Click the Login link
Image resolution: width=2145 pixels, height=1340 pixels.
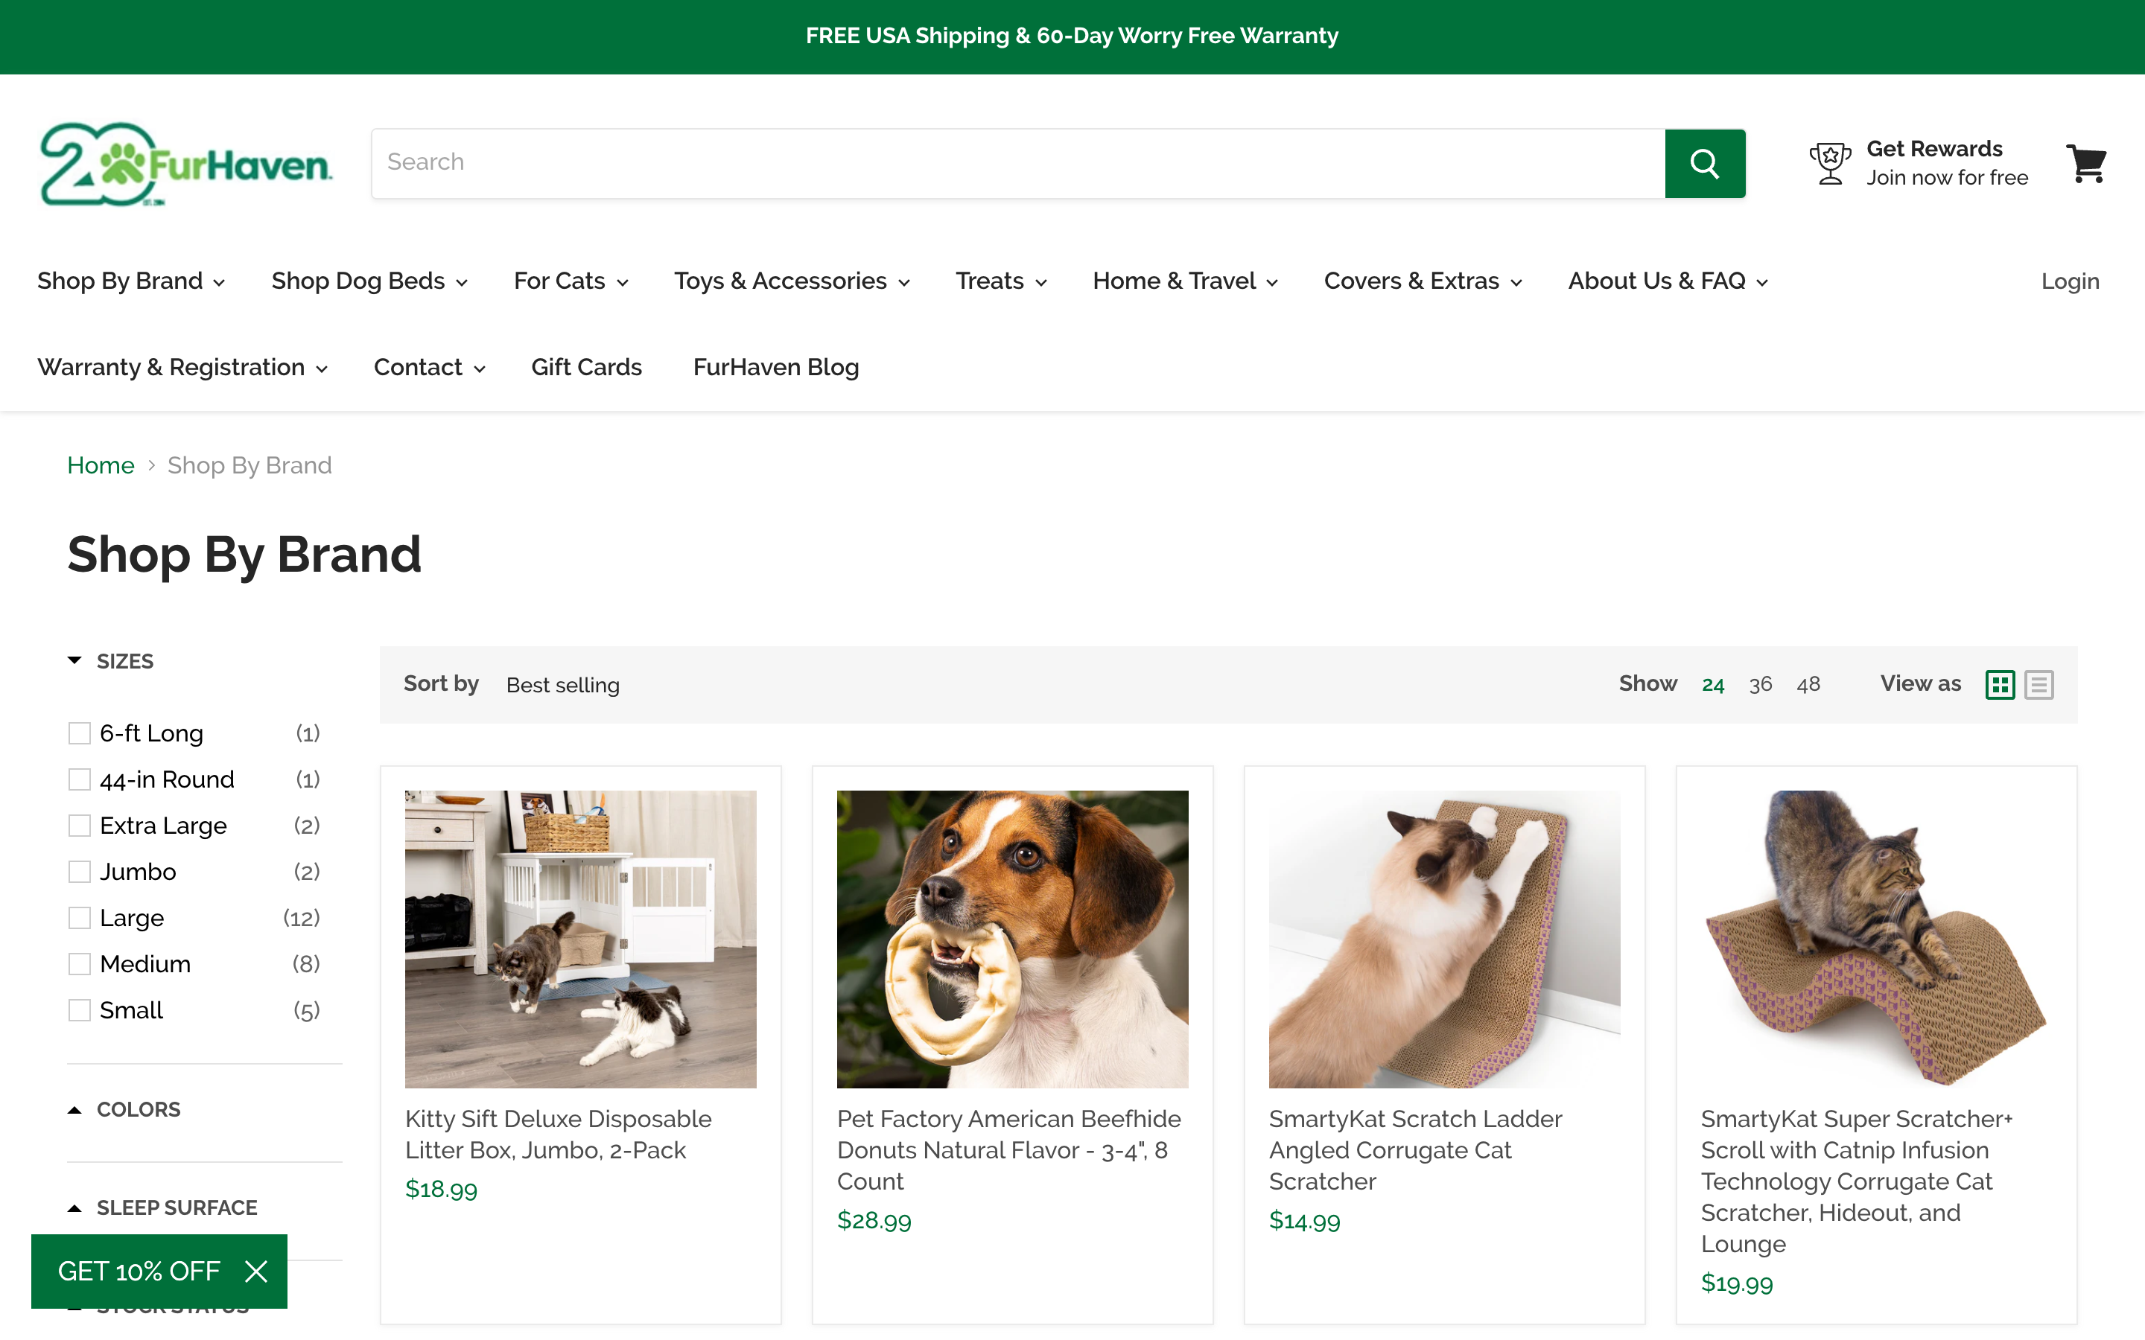2070,281
